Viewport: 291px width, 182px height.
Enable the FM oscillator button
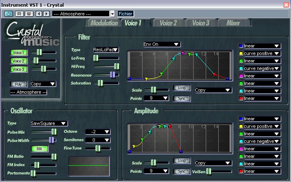pos(40,149)
